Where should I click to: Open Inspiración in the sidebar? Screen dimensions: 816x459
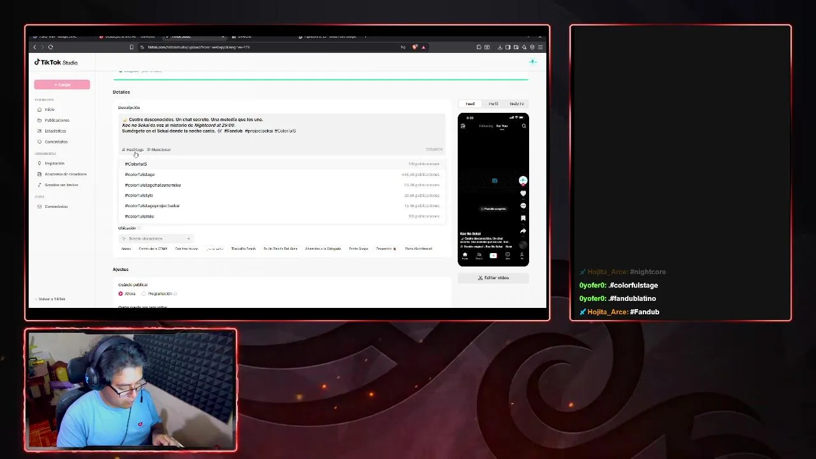[54, 164]
